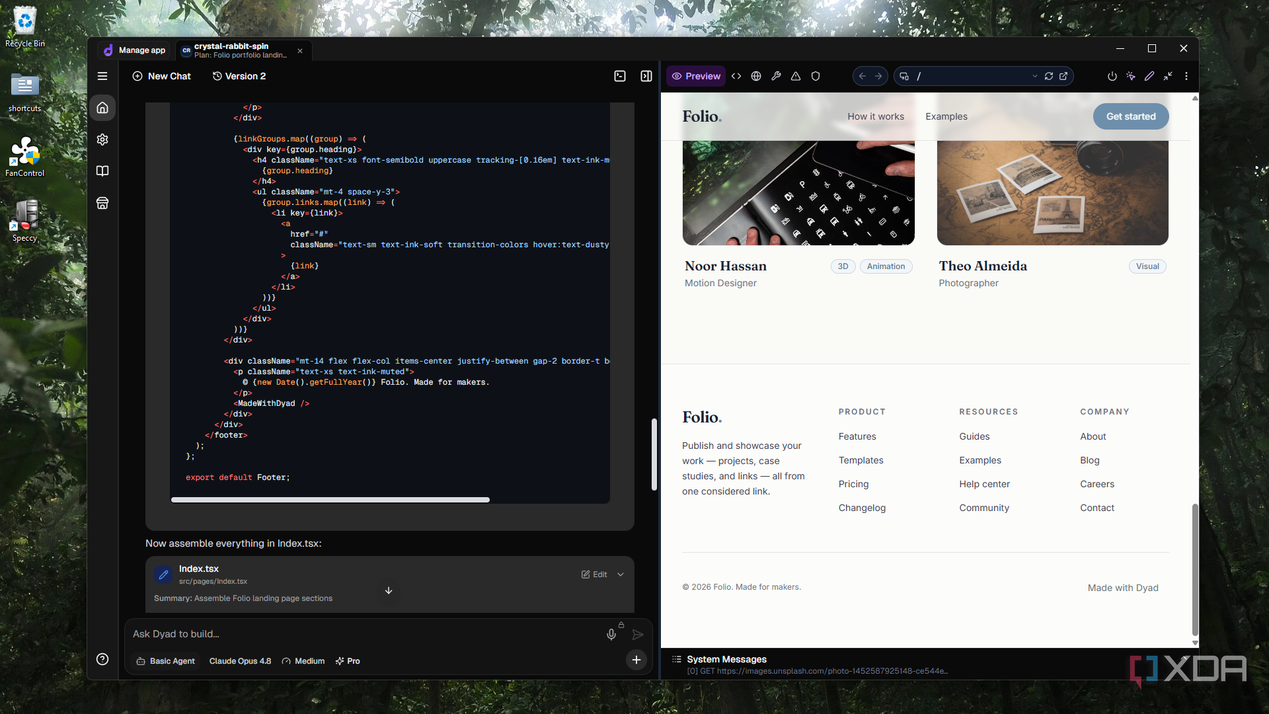Open the Configure wrench icon

tap(776, 76)
